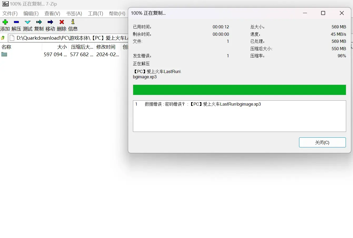This screenshot has width=353, height=238.
Task: Click the Delete (删除) red X icon
Action: [x=62, y=22]
